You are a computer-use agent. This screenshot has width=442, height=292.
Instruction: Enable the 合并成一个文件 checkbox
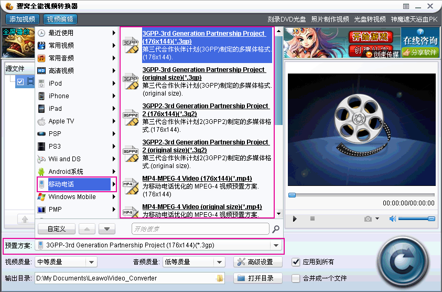pyautogui.click(x=295, y=278)
